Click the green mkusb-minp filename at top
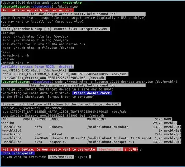This screenshot has height=167, width=185. (x=72, y=3)
